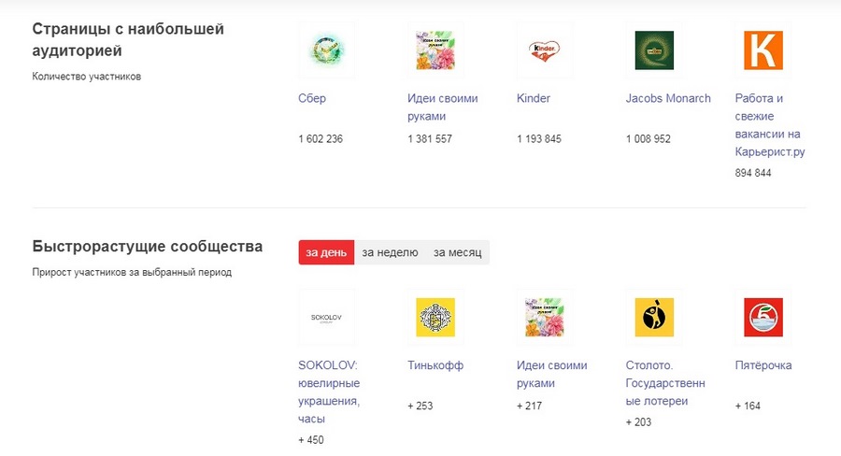Viewport: 841px width, 456px height.
Task: Open the Сбер community logo icon
Action: click(x=327, y=50)
